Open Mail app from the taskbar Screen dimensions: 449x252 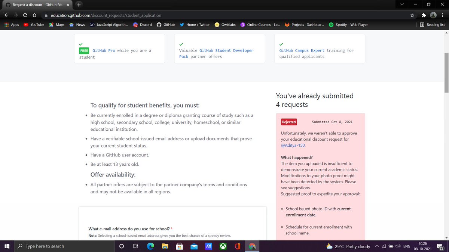pos(194,246)
